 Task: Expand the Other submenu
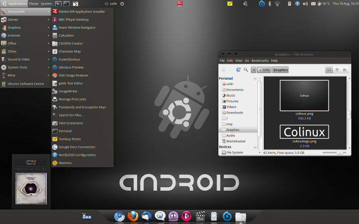pos(25,51)
